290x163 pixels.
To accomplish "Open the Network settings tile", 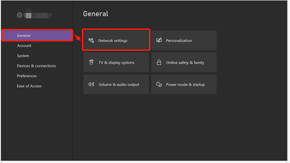I will pyautogui.click(x=116, y=40).
